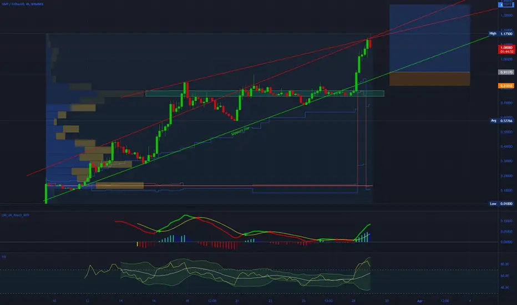Image resolution: width=517 pixels, height=305 pixels.
Task: Click the 0.20000 price axis label
Action: (506, 176)
